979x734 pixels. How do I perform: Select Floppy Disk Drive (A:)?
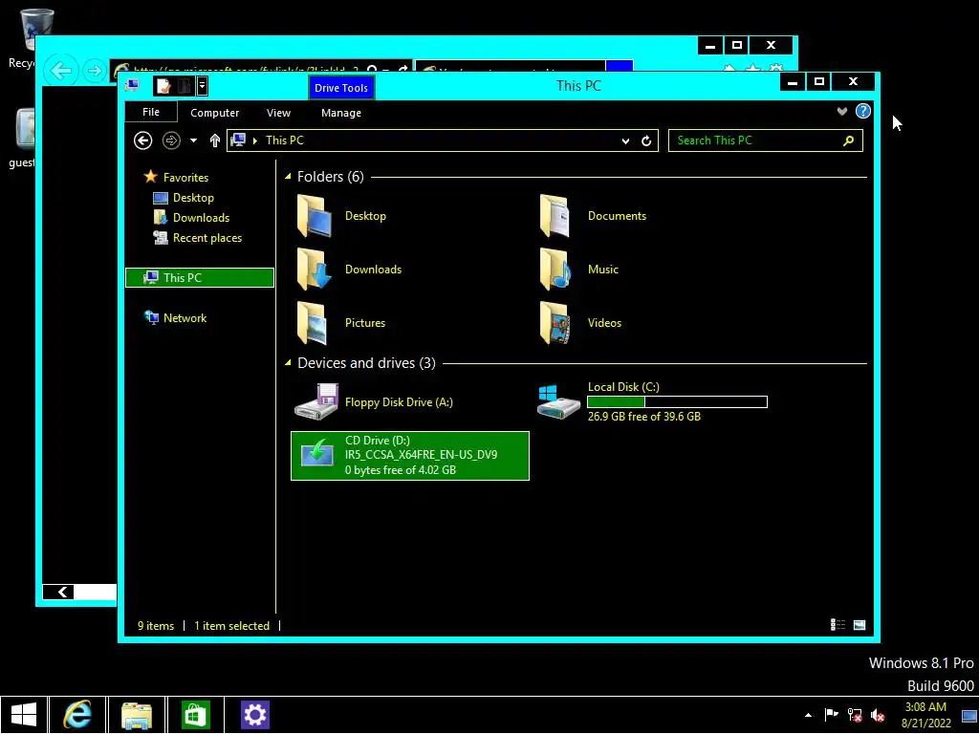375,402
